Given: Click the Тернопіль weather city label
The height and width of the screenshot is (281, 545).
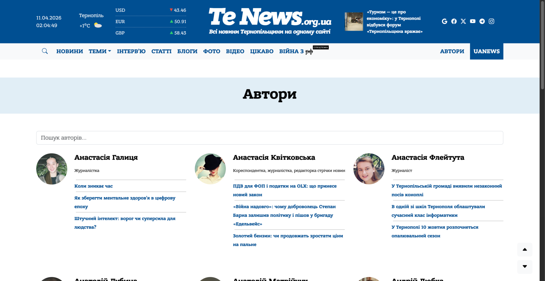Looking at the screenshot, I should click(91, 16).
